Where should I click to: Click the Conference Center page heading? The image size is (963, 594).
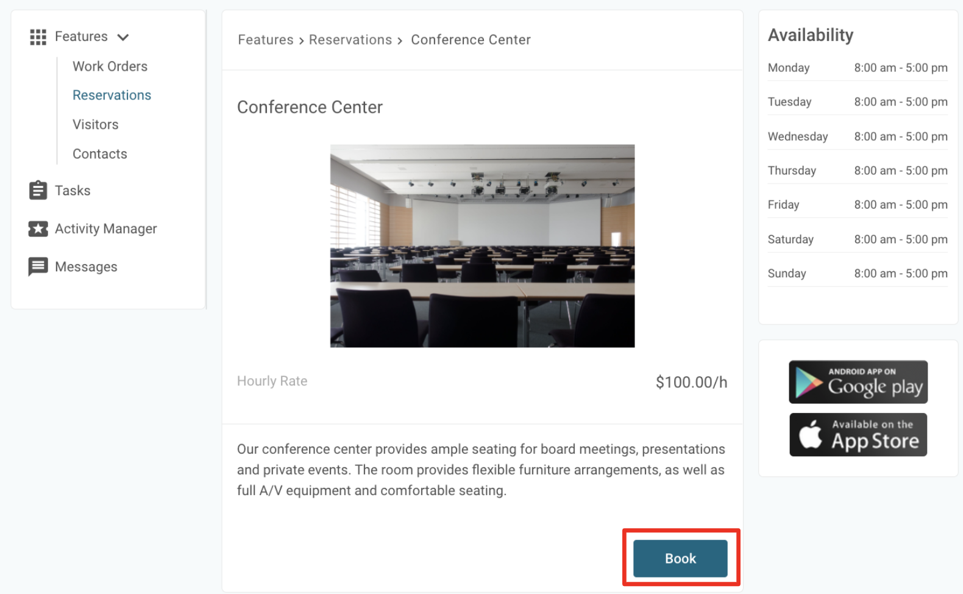click(x=310, y=107)
